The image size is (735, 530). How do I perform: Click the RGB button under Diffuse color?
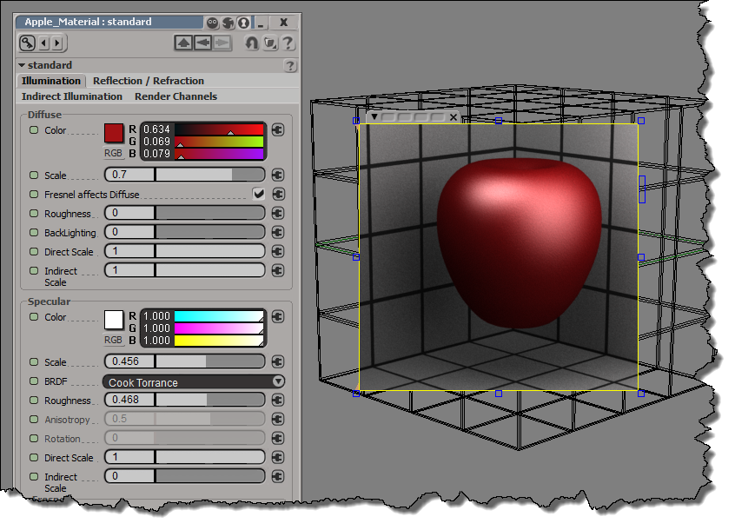pyautogui.click(x=113, y=153)
